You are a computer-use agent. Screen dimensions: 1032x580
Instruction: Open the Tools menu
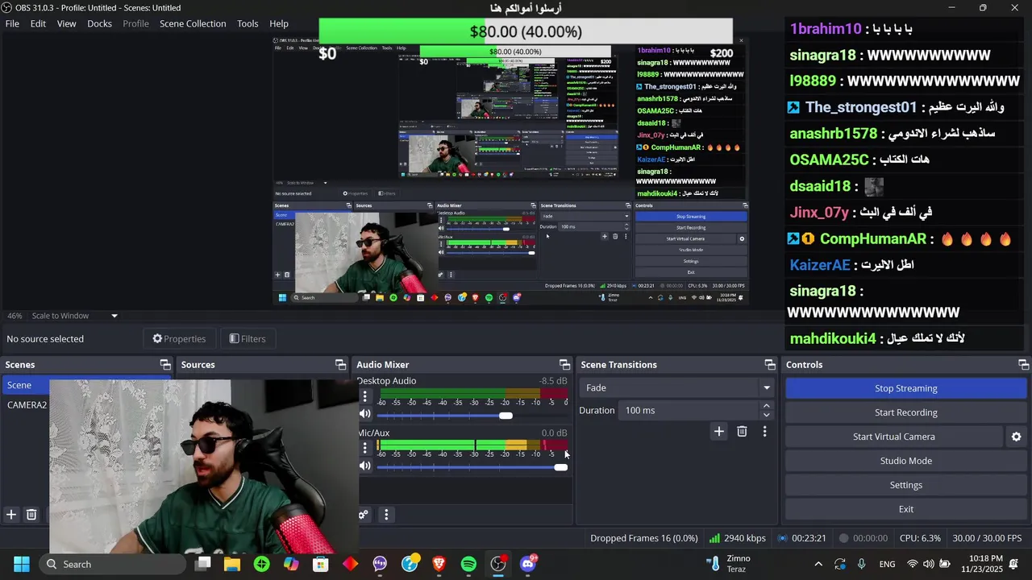(x=248, y=23)
